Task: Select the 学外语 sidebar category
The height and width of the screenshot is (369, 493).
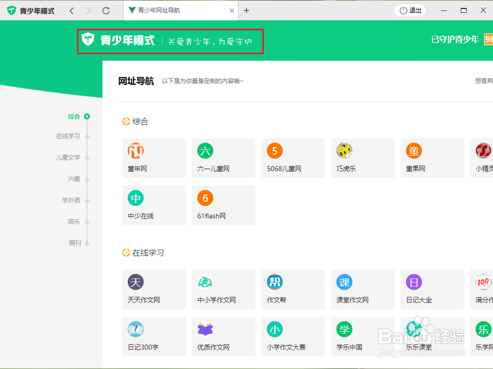Action: [x=71, y=200]
